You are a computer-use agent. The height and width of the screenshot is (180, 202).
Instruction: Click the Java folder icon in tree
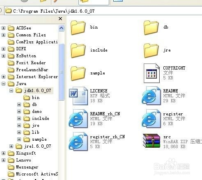11,84
